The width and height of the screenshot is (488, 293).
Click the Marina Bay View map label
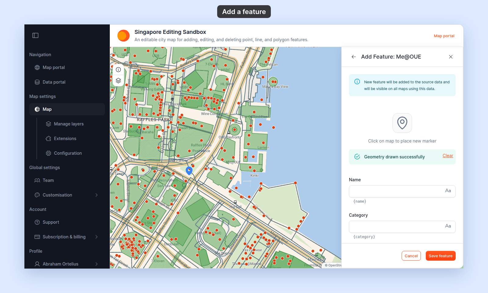tap(275, 87)
